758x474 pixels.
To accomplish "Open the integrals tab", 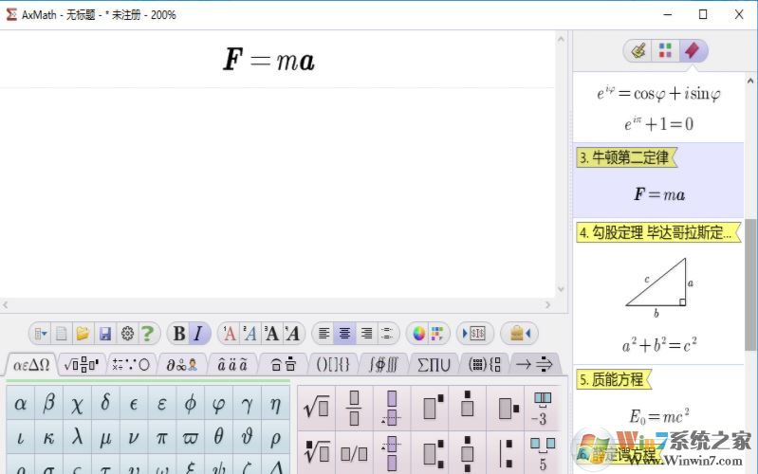I will (x=383, y=365).
